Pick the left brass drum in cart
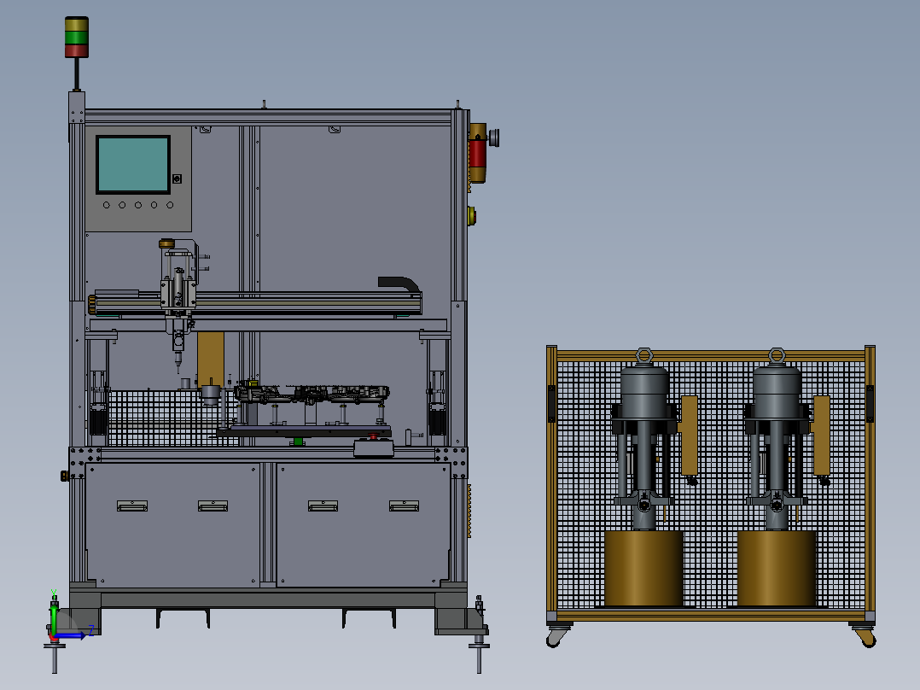The height and width of the screenshot is (690, 920). (643, 569)
